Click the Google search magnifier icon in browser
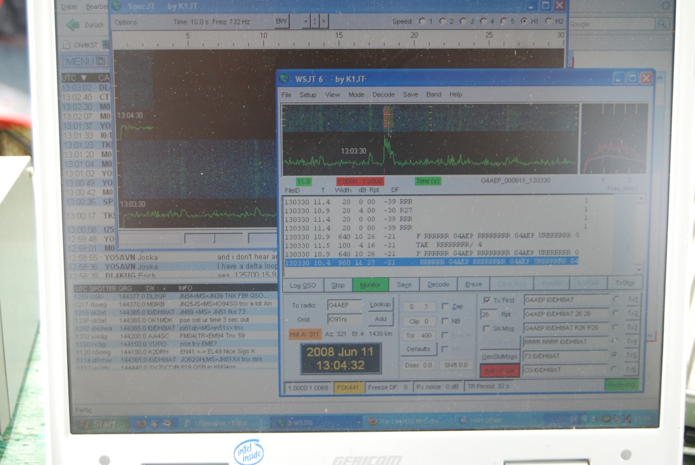Image resolution: width=695 pixels, height=465 pixels. pos(661,24)
